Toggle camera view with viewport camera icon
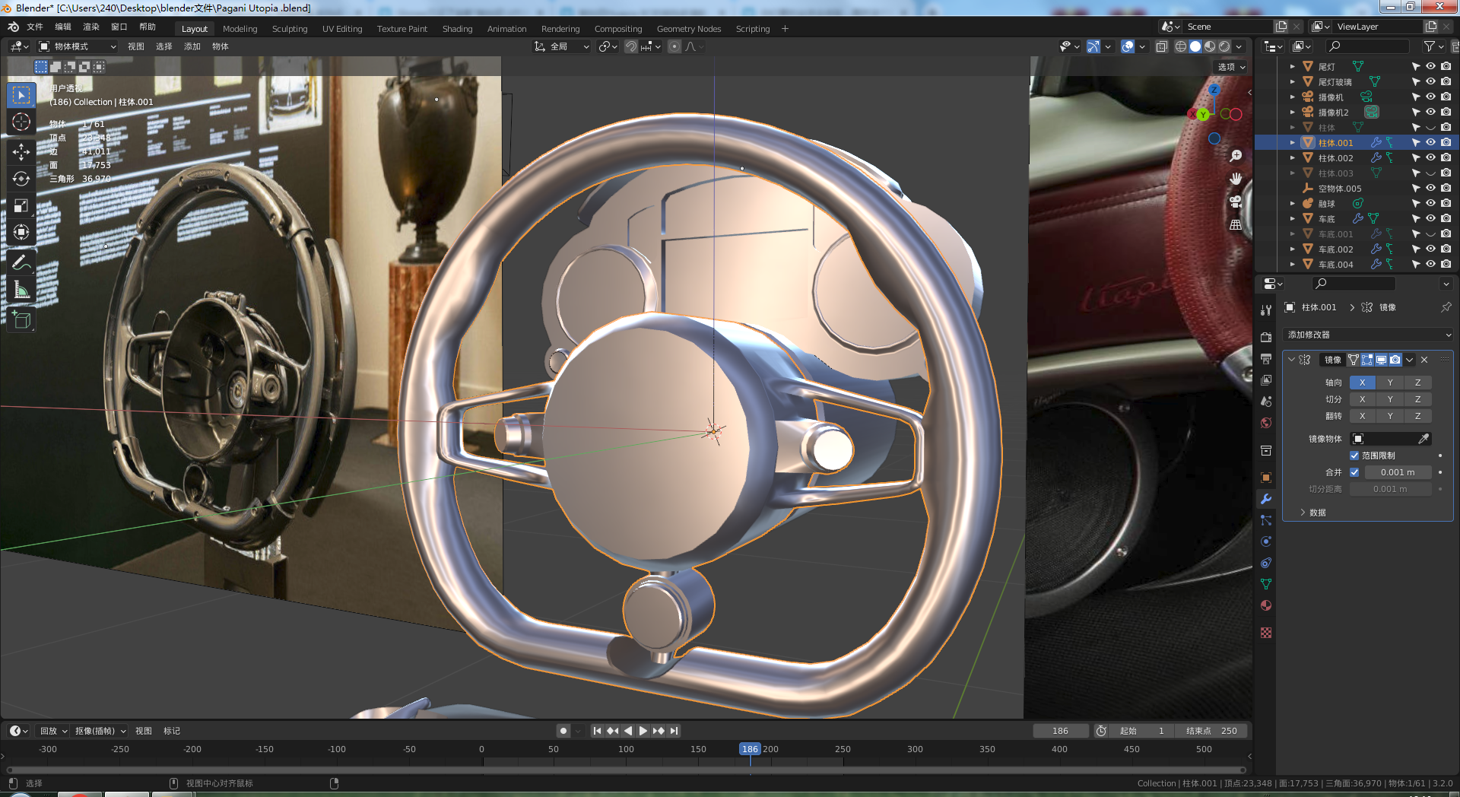This screenshot has width=1460, height=797. 1236,202
